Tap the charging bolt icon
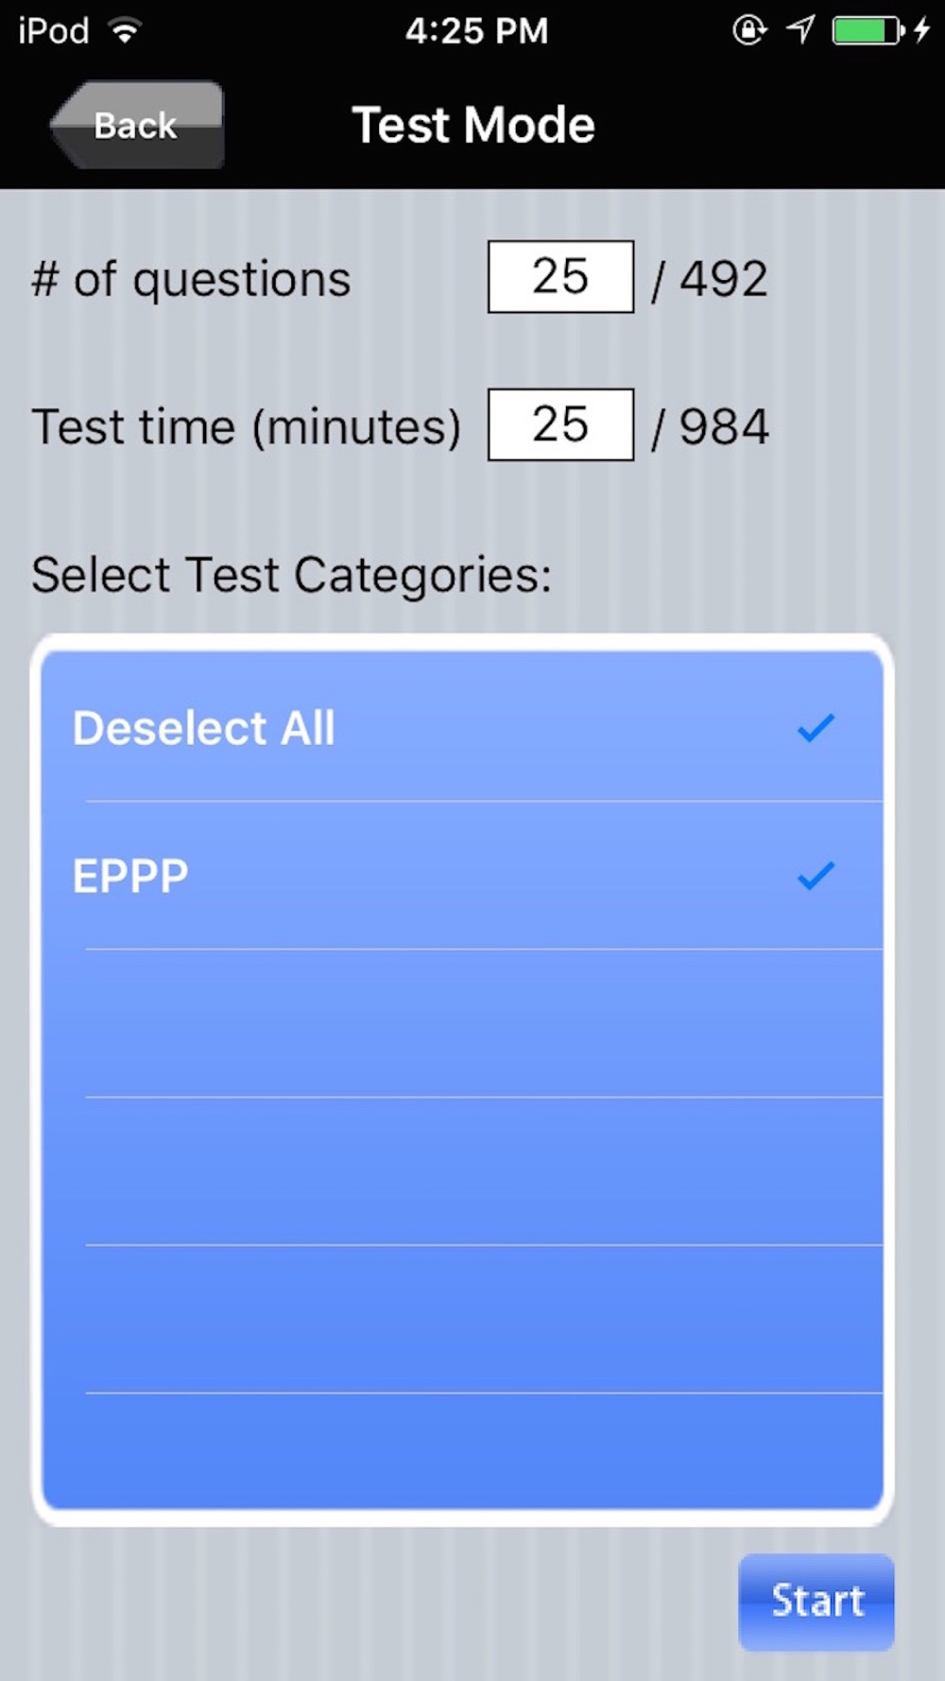 click(x=921, y=30)
